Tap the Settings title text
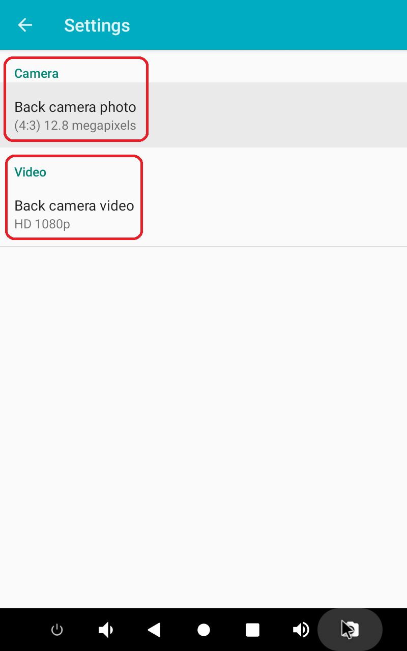Screen dimensions: 407x651 pos(97,25)
